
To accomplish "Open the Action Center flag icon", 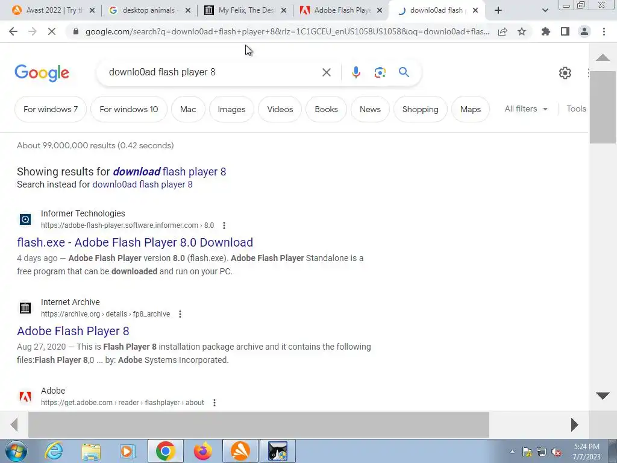I will pyautogui.click(x=527, y=452).
